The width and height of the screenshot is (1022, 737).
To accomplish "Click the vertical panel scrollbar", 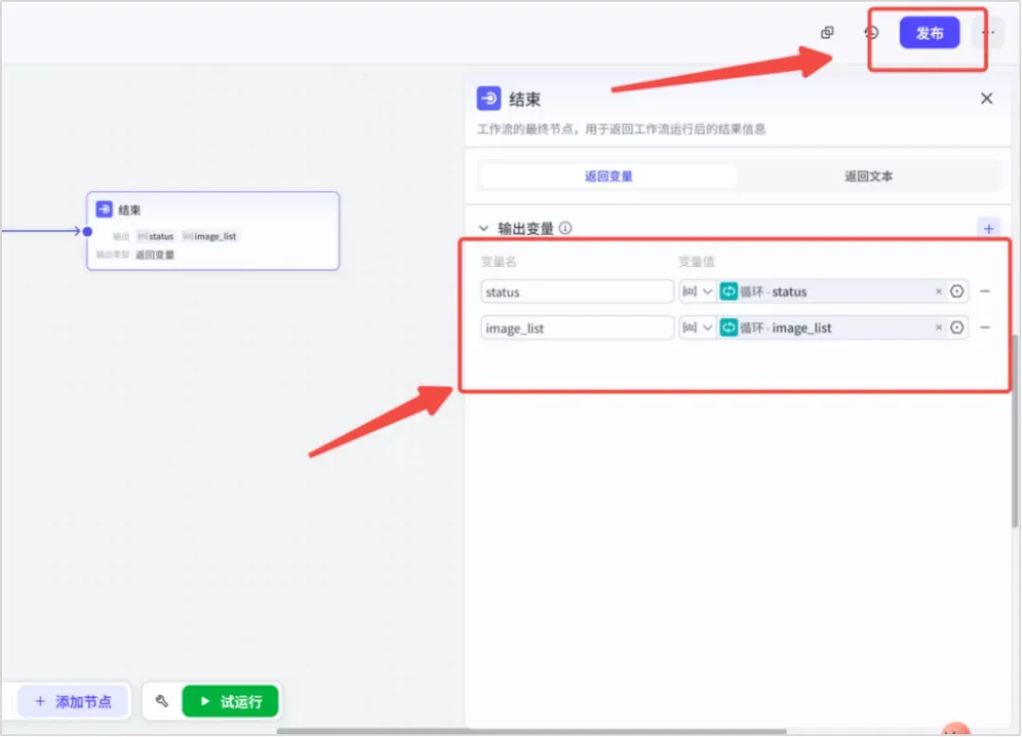I will click(x=1014, y=430).
